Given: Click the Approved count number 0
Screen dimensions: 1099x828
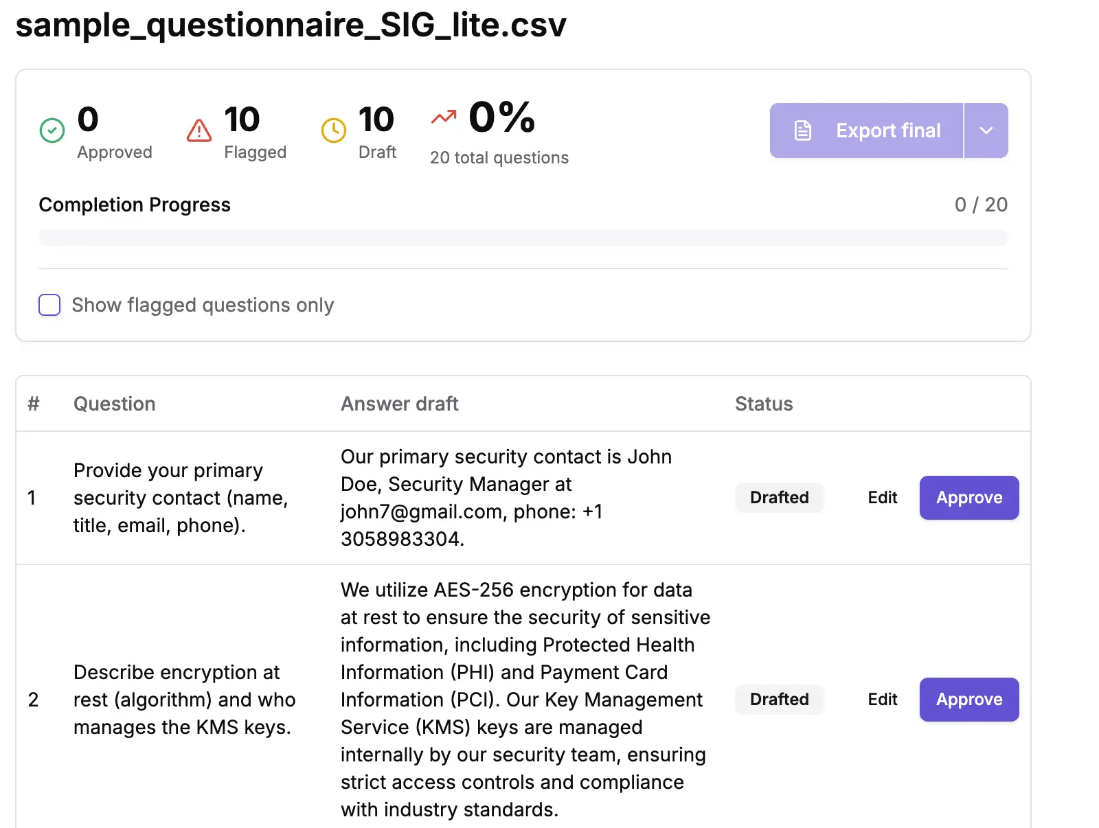Looking at the screenshot, I should pos(87,119).
